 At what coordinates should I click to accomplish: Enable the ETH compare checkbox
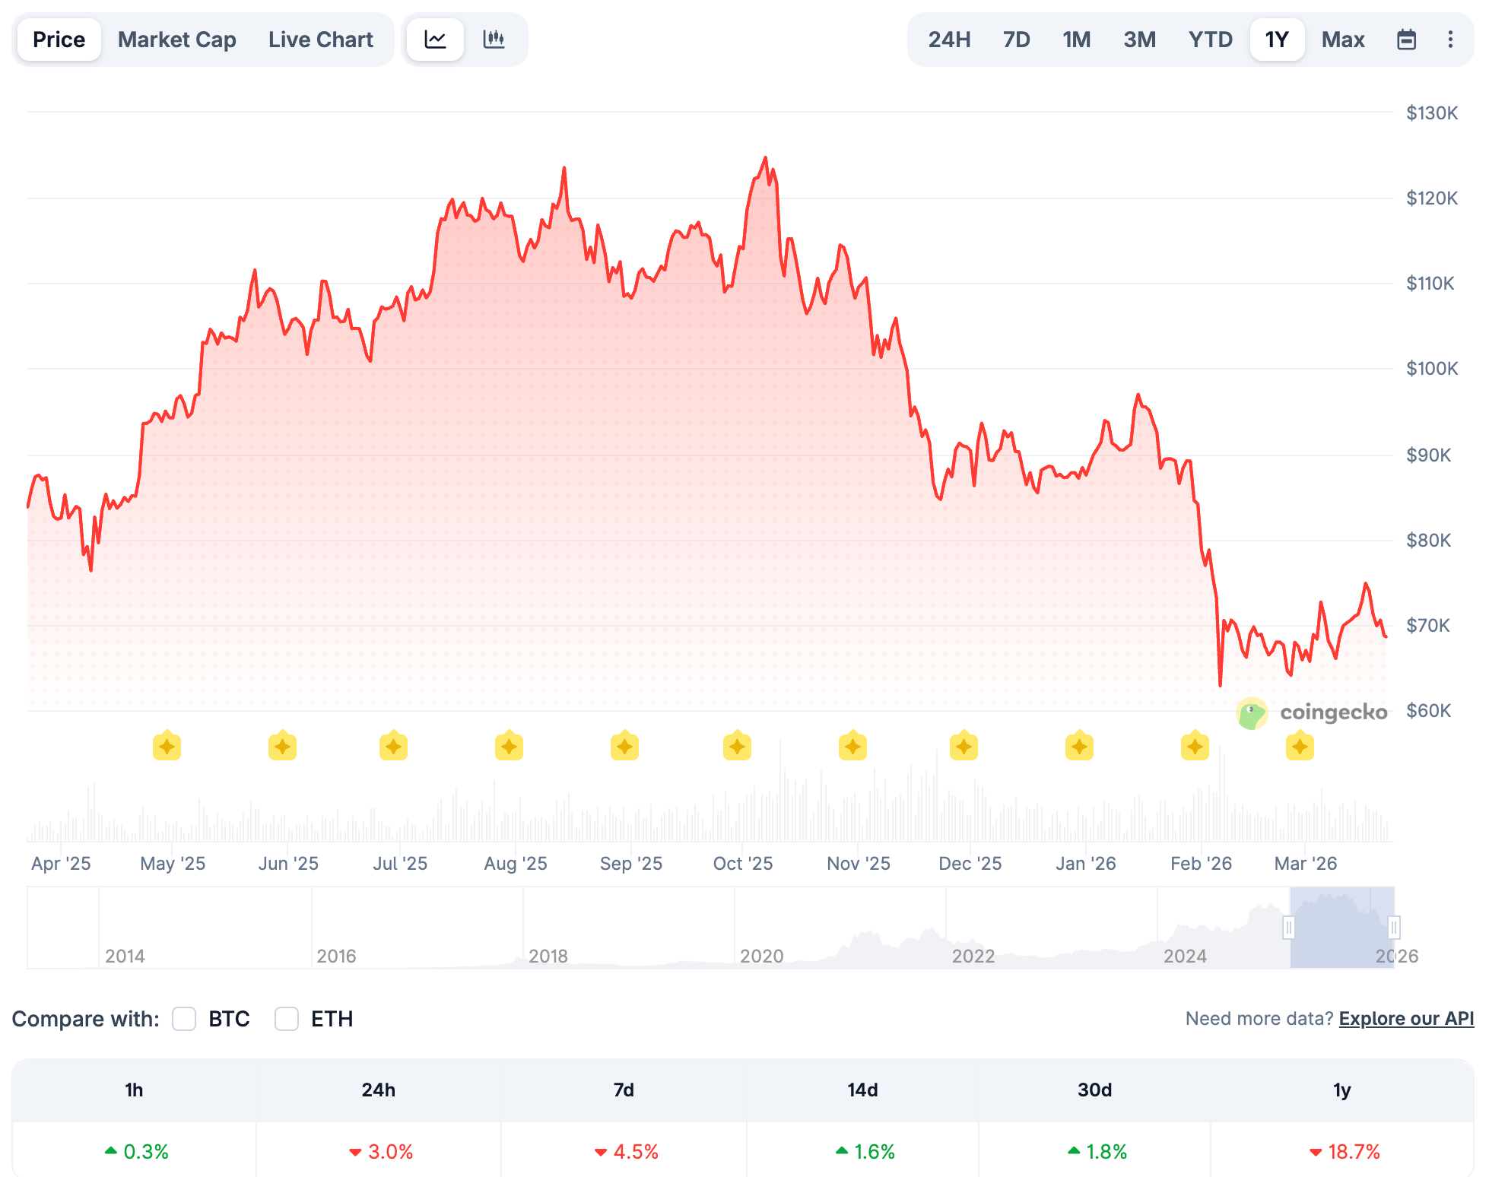click(287, 1019)
